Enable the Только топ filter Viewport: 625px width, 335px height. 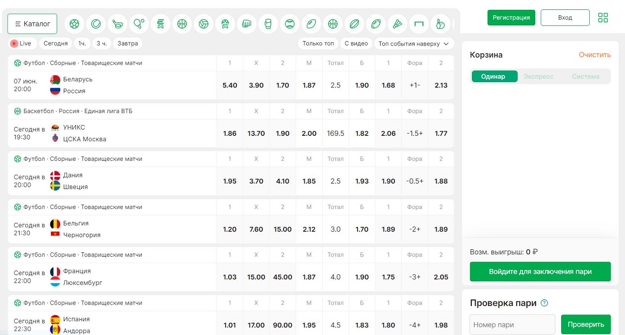pos(318,43)
